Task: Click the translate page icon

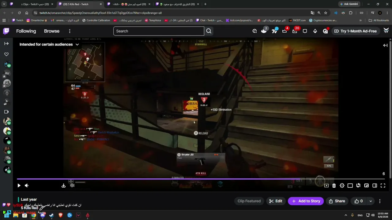Action: coord(312,13)
